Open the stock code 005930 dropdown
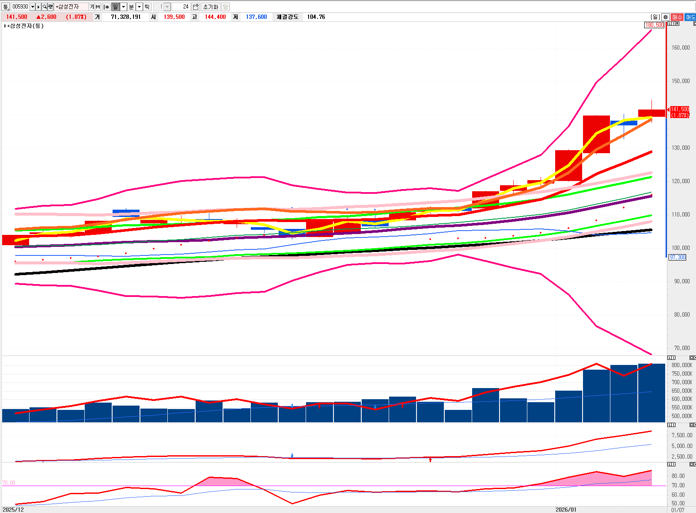 coord(33,7)
